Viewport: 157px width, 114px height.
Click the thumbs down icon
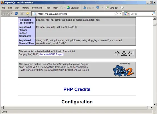tap(98, 8)
